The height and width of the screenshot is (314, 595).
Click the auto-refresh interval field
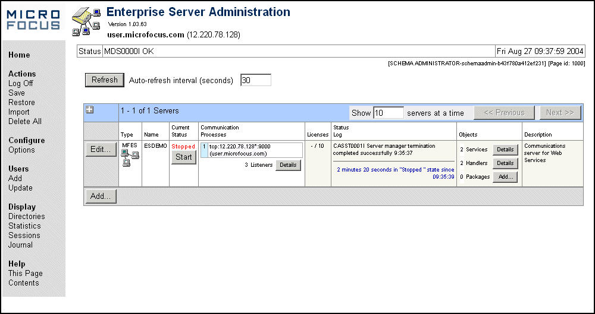[x=256, y=80]
